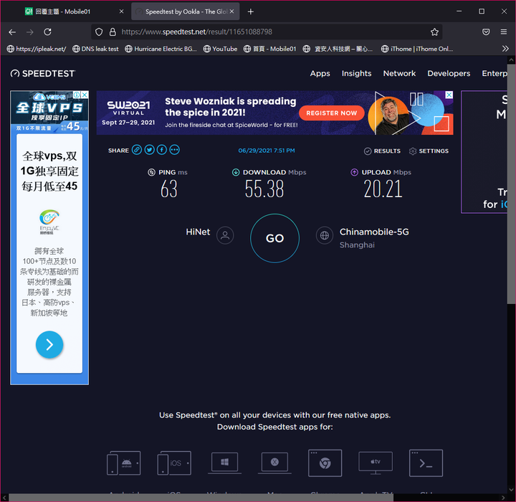Image resolution: width=516 pixels, height=502 pixels.
Task: Change server via globe icon
Action: click(325, 235)
